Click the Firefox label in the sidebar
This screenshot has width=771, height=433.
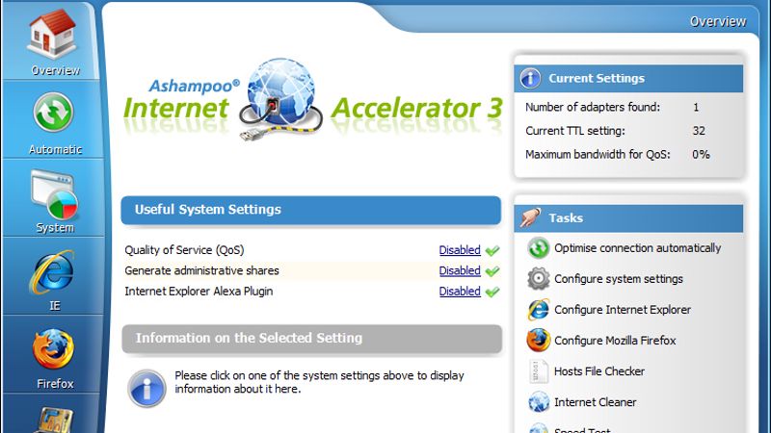click(x=55, y=383)
